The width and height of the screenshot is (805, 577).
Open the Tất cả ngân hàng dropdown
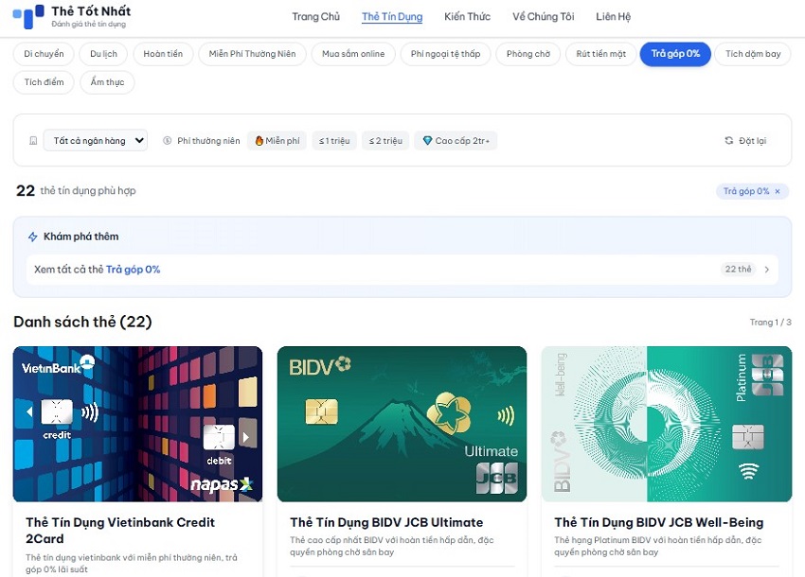click(98, 141)
